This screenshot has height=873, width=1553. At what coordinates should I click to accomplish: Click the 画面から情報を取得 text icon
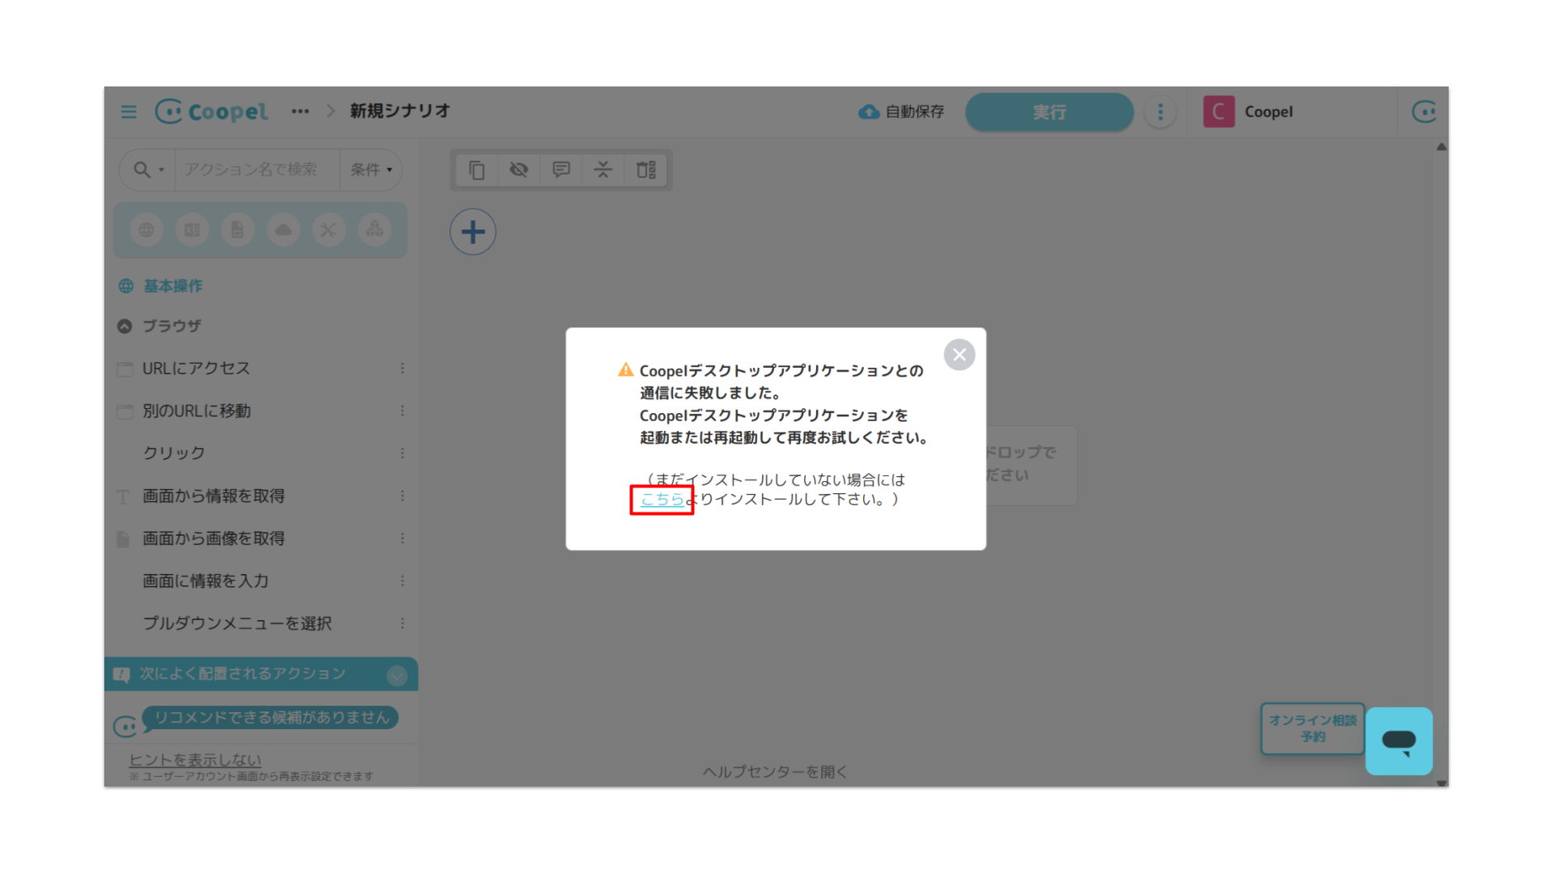coord(123,497)
